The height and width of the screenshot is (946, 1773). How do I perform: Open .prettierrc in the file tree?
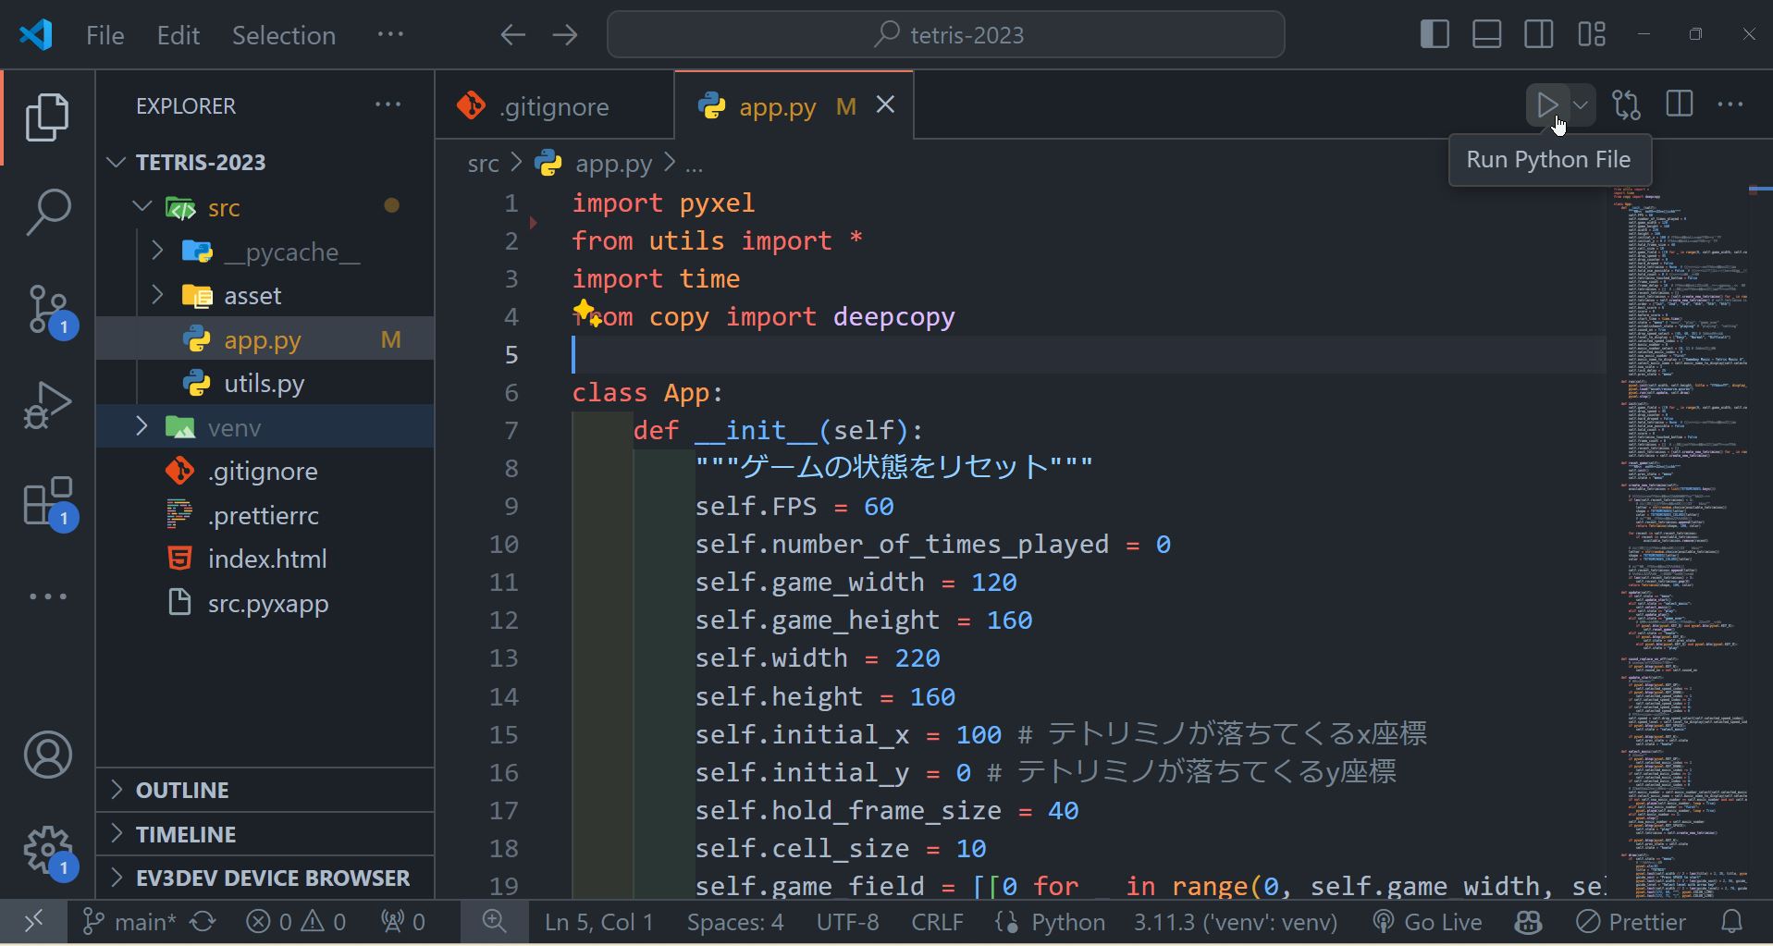[x=265, y=515]
